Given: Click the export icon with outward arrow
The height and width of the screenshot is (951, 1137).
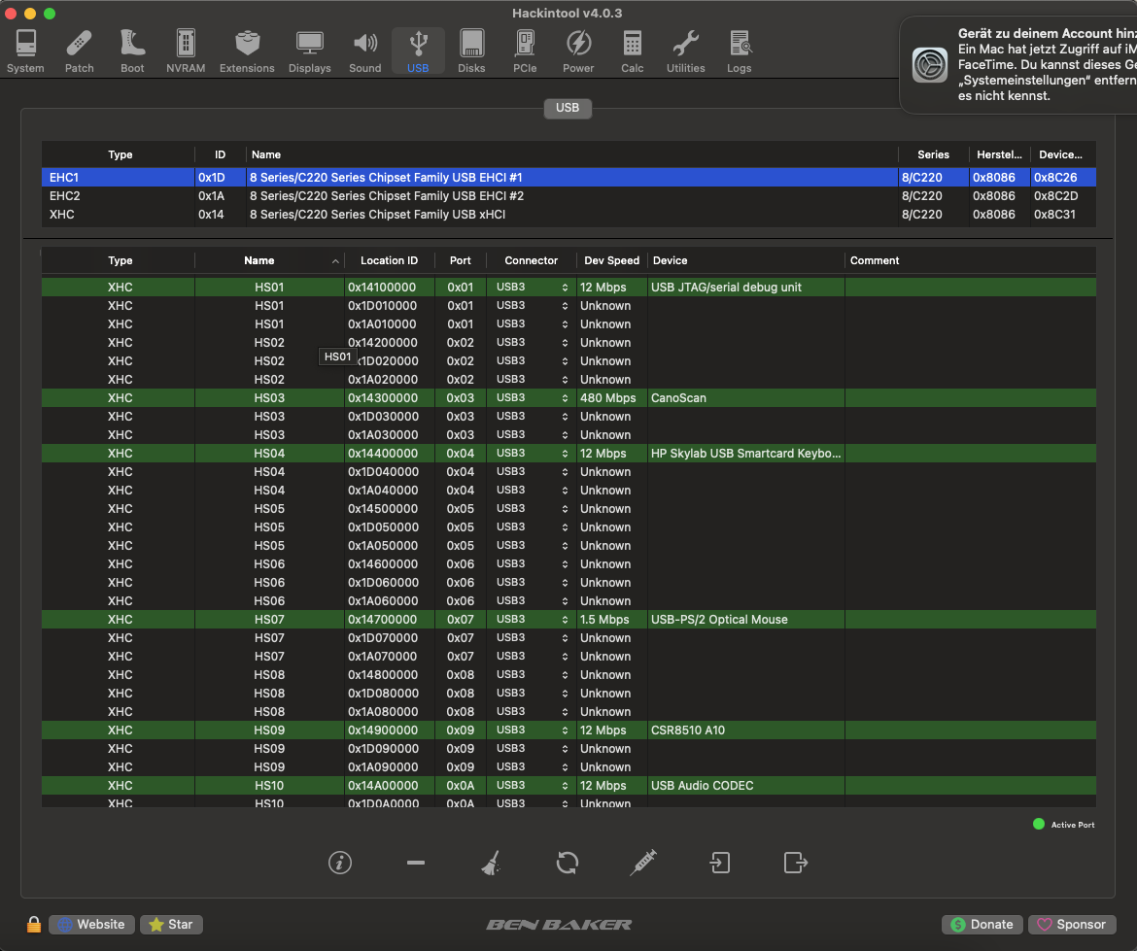Looking at the screenshot, I should click(795, 863).
